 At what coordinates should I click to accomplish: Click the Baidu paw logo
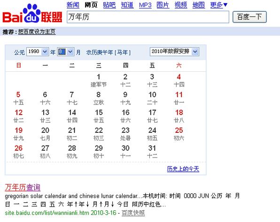32,14
